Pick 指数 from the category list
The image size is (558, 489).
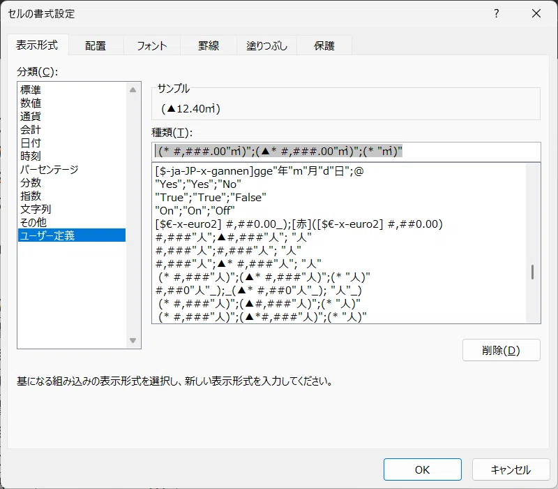(x=72, y=196)
